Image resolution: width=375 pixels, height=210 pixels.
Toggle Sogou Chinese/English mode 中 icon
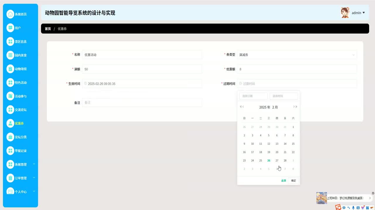click(344, 208)
